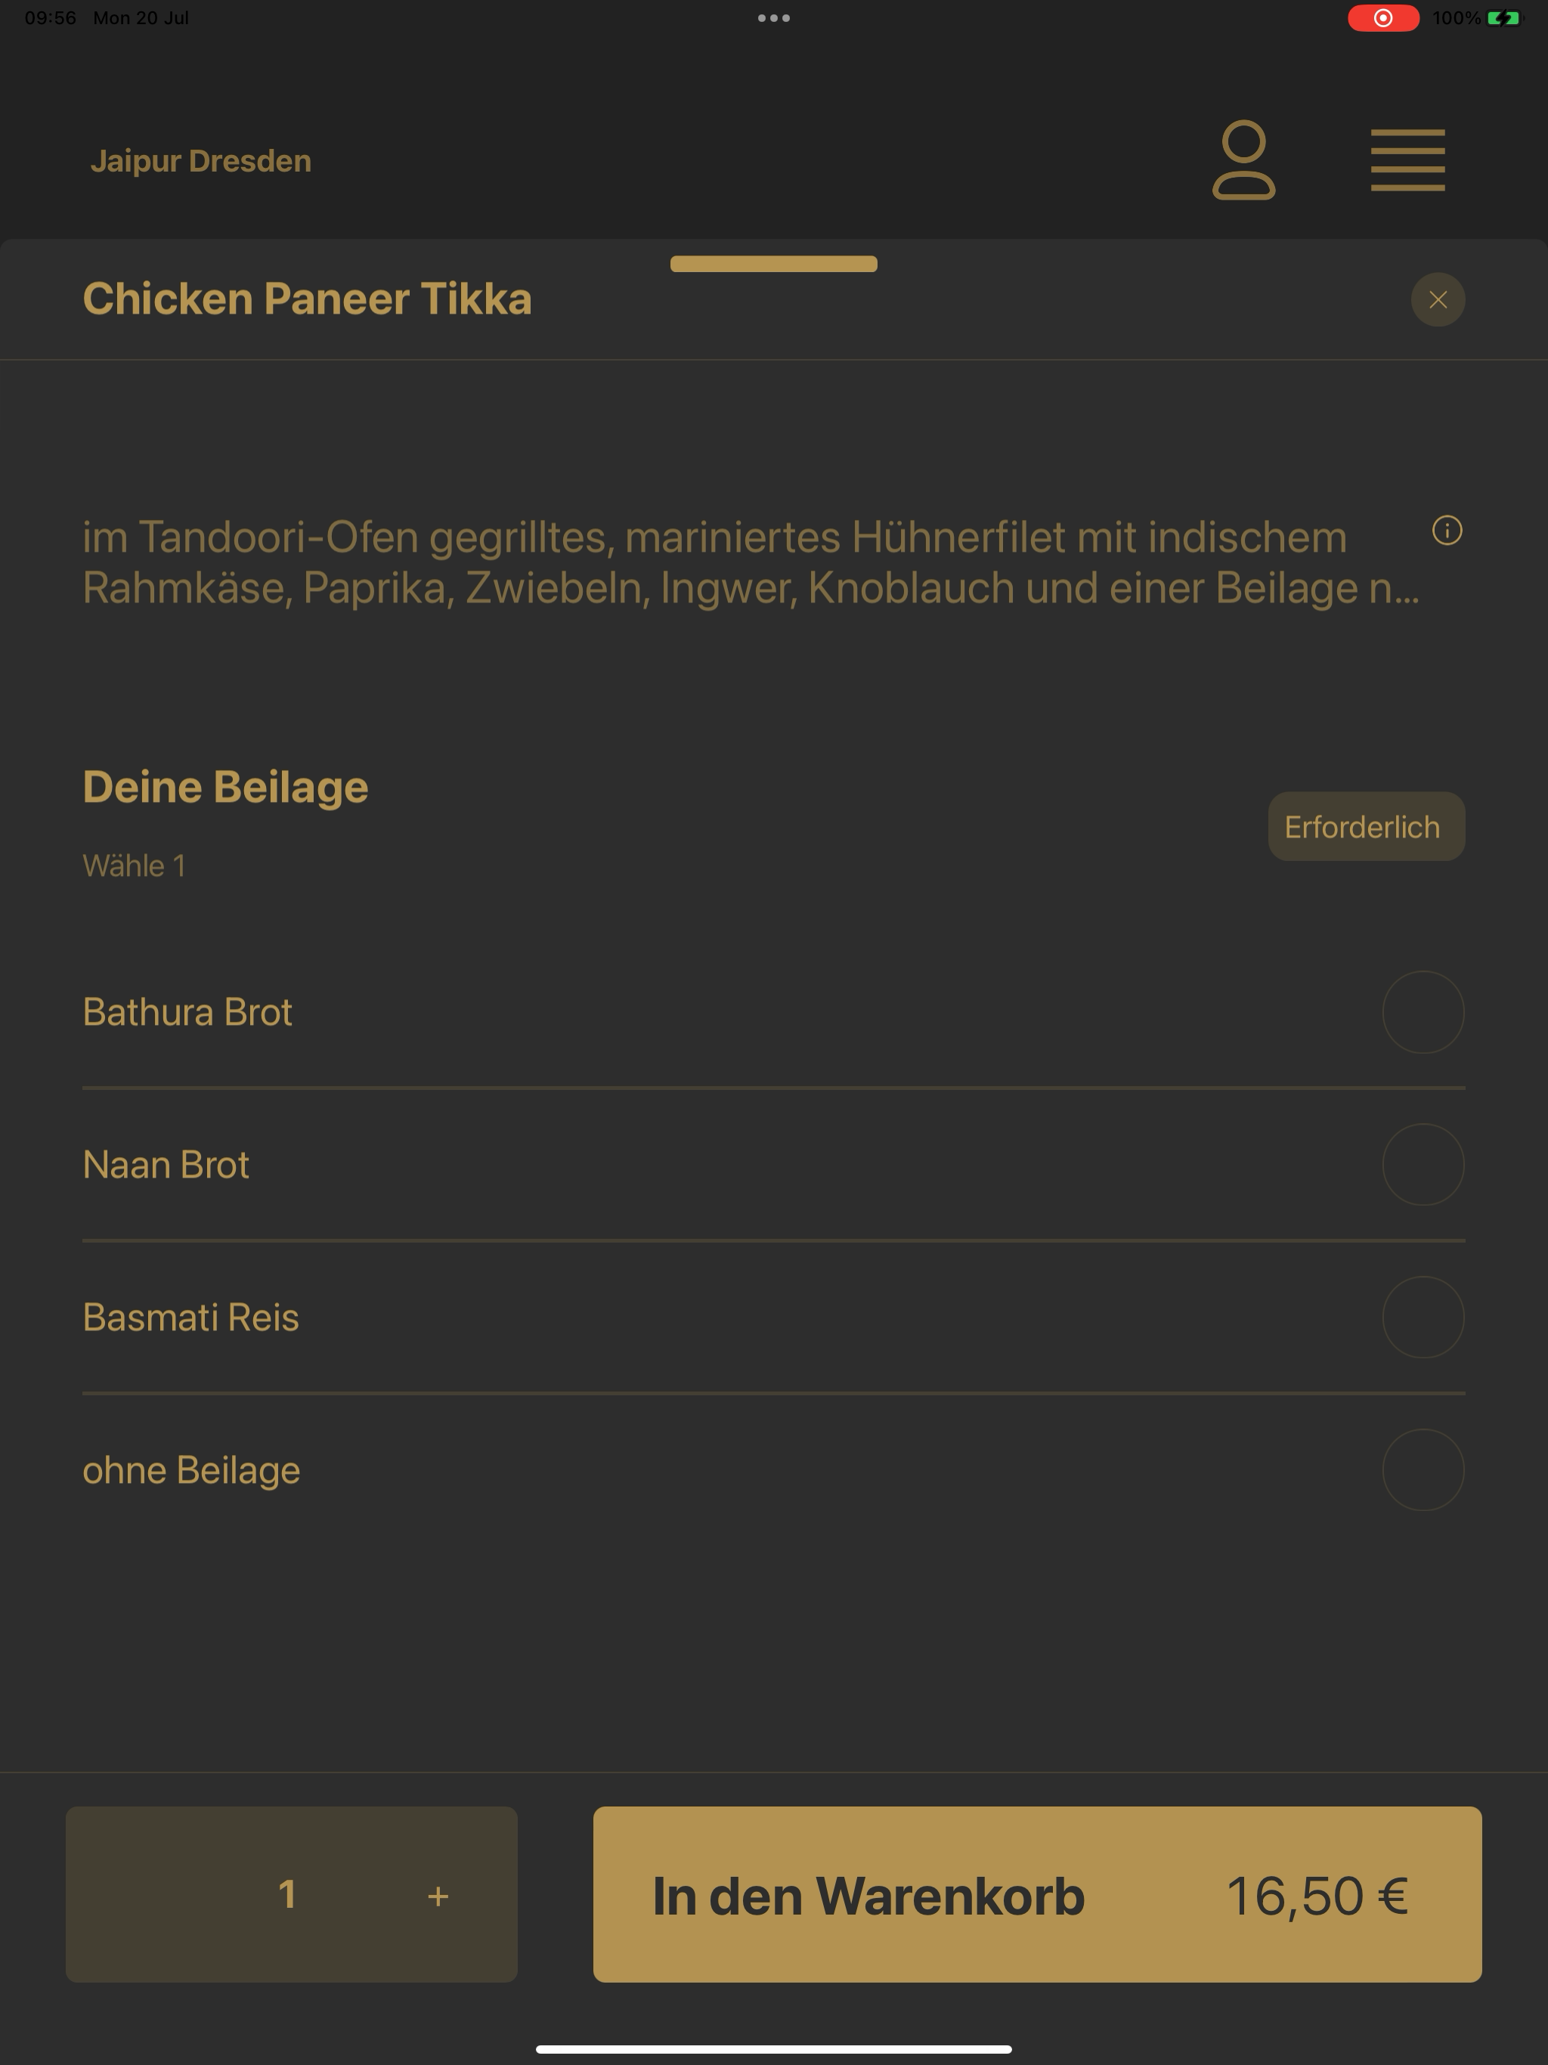Tap the sheet drag handle bar
The height and width of the screenshot is (2065, 1548).
[x=774, y=265]
